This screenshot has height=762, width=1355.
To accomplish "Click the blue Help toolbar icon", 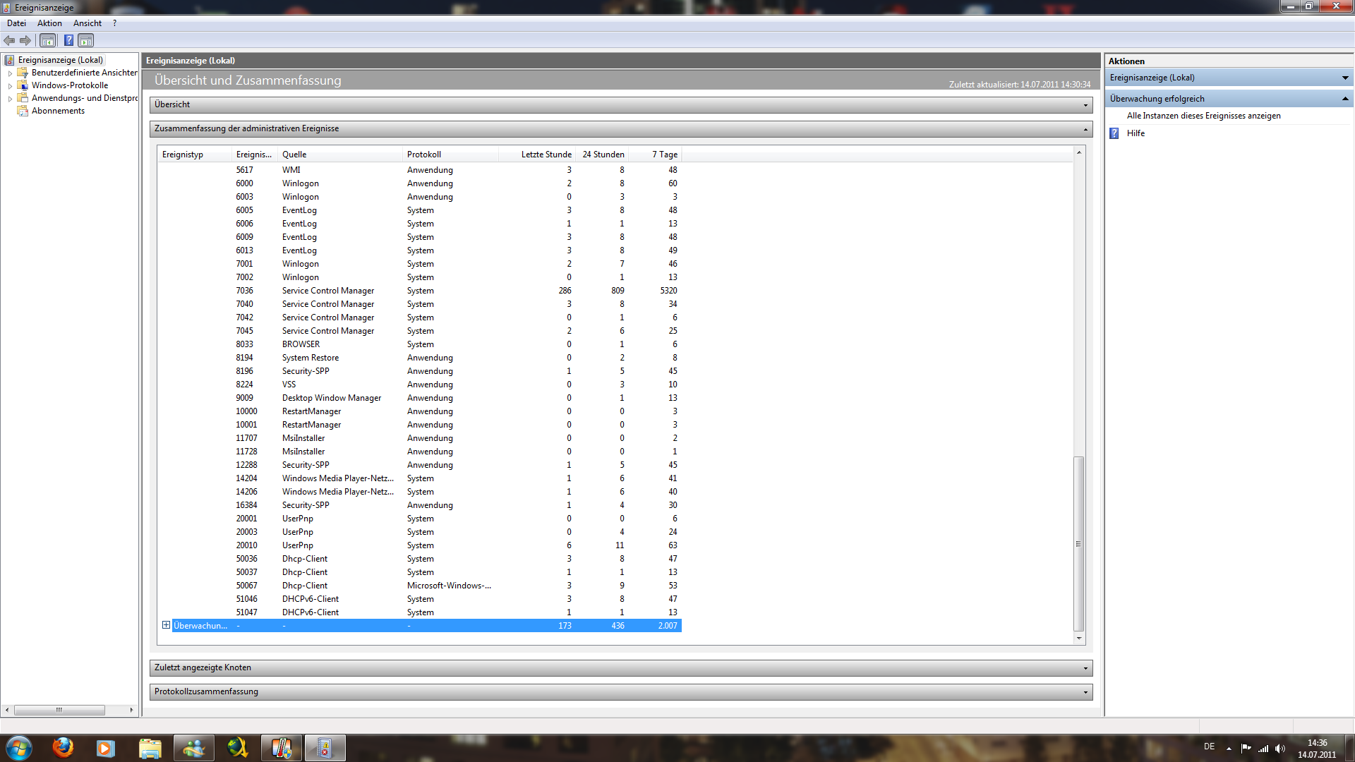I will (x=68, y=41).
